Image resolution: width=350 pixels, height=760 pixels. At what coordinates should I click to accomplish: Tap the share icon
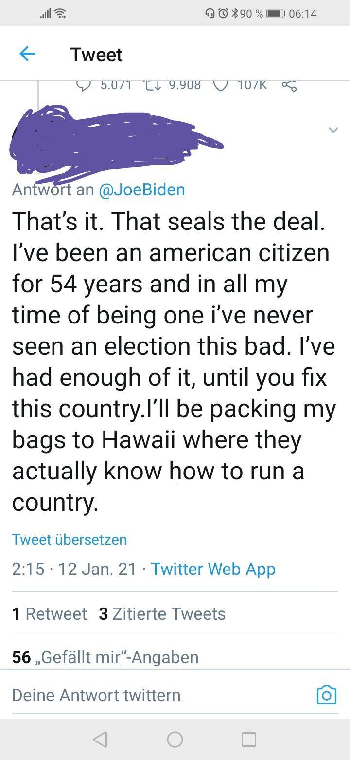(x=289, y=86)
